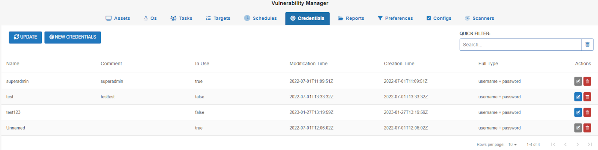Clear quick filter with trash icon
The width and height of the screenshot is (598, 150).
pos(588,44)
